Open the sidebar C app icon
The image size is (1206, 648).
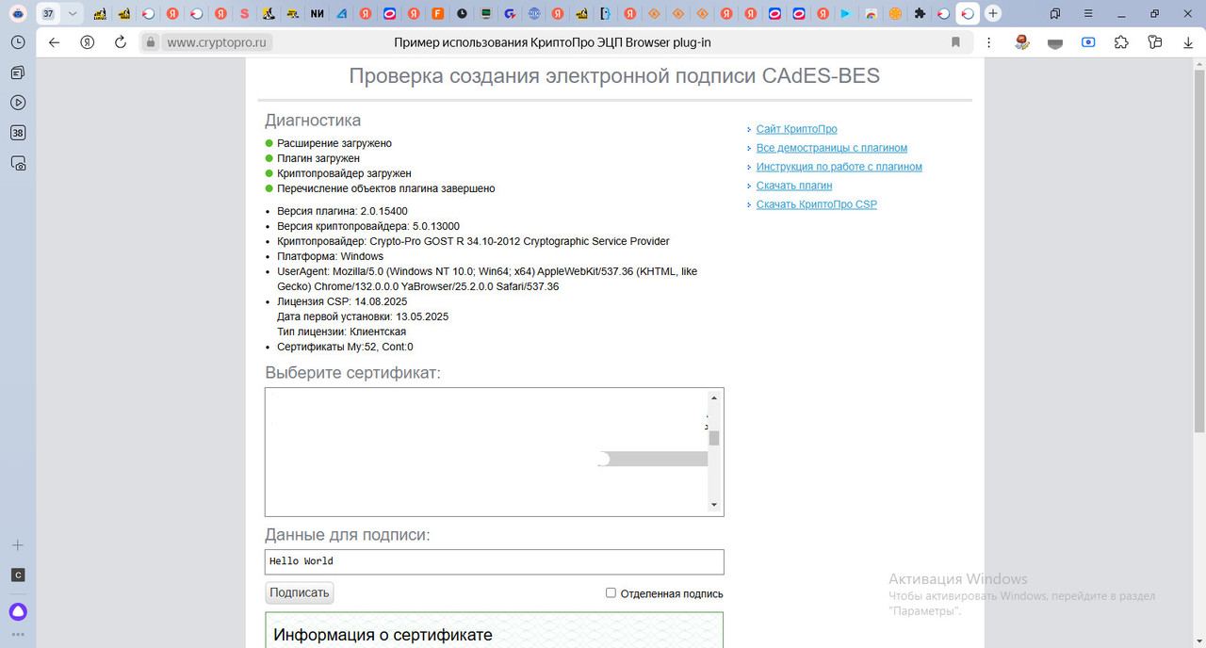pos(18,575)
